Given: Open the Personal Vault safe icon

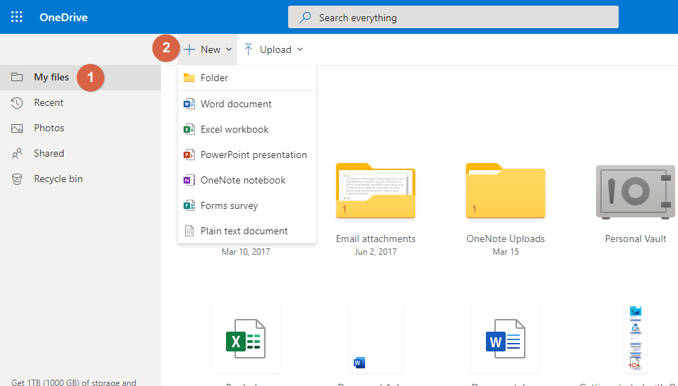Looking at the screenshot, I should pyautogui.click(x=635, y=192).
